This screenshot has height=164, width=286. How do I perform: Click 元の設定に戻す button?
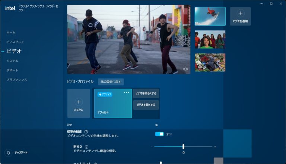pos(111,82)
